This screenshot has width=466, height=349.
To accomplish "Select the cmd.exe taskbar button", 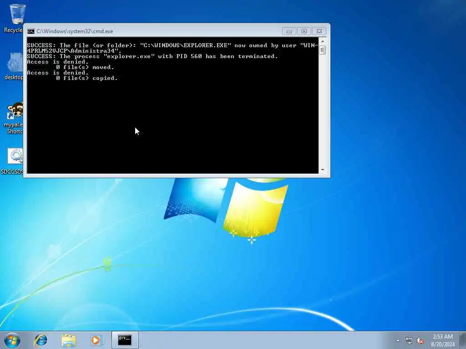I will tap(125, 340).
